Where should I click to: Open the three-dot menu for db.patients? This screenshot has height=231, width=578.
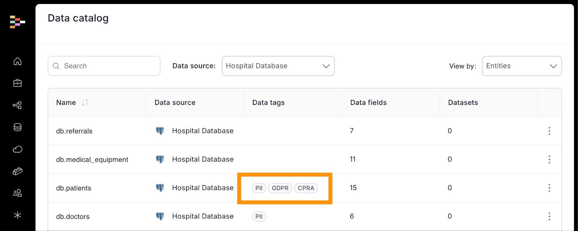coord(549,188)
